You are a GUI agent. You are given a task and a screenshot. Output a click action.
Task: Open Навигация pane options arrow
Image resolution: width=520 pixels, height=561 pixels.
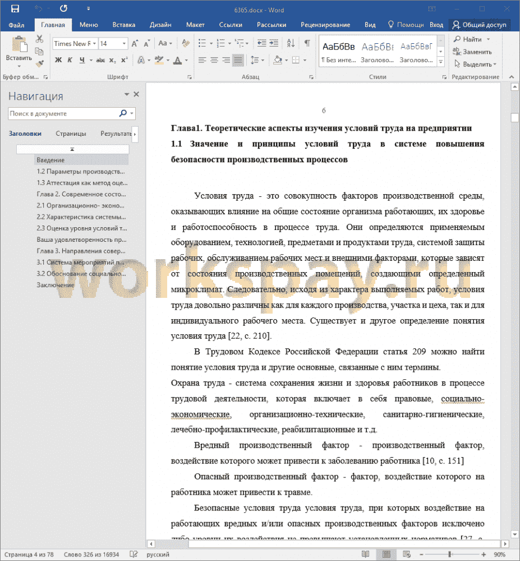(127, 94)
